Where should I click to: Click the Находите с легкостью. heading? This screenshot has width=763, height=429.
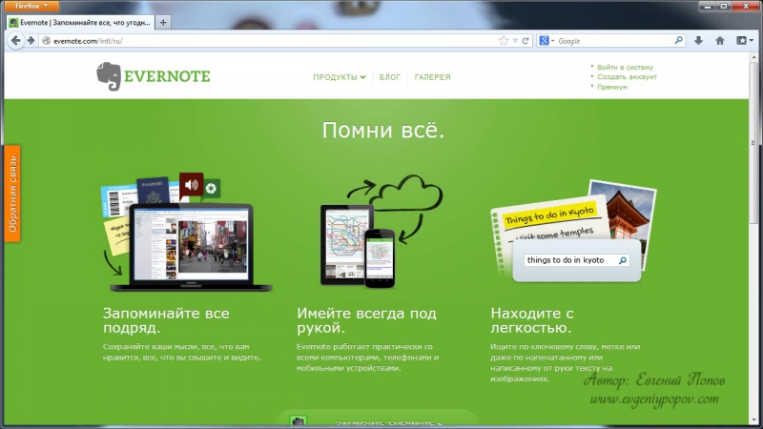[x=532, y=320]
